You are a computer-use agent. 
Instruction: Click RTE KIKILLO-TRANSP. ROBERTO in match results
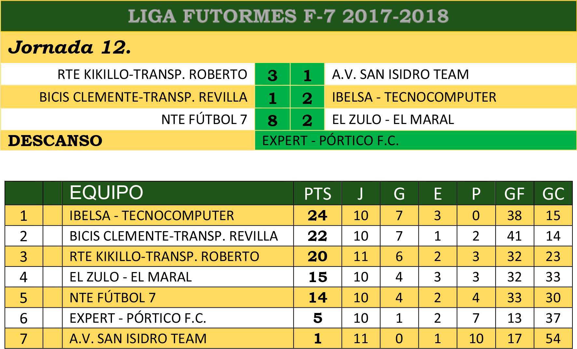152,74
